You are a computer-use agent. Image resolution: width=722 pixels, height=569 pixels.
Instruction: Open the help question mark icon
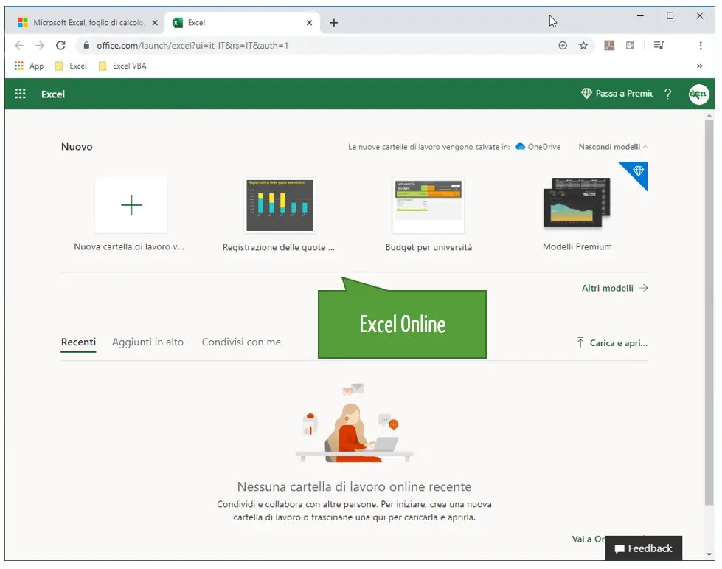coord(667,94)
